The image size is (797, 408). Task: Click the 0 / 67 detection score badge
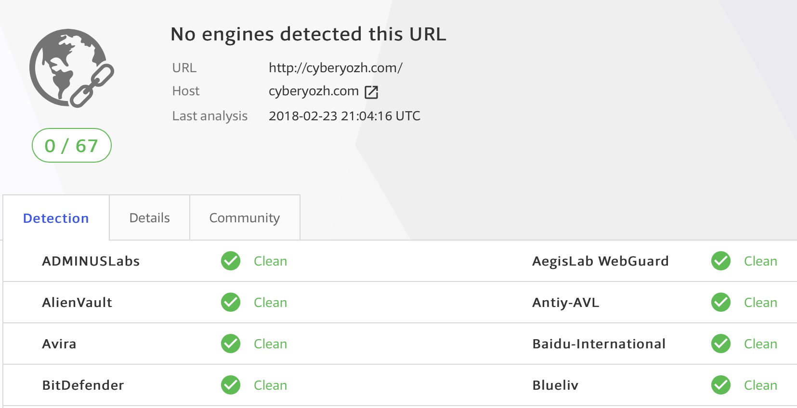[x=71, y=145]
